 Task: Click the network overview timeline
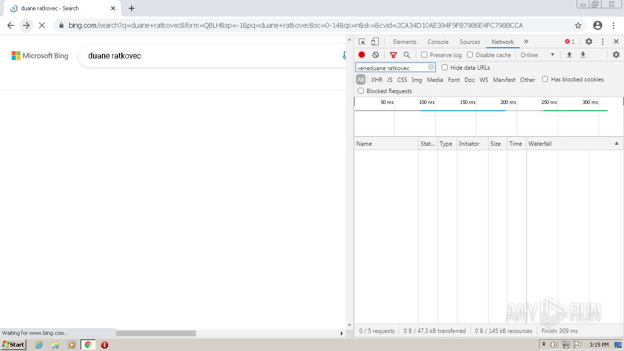point(488,117)
